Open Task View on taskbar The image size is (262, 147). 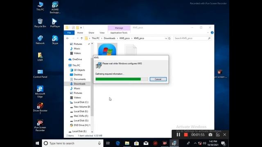(108, 143)
